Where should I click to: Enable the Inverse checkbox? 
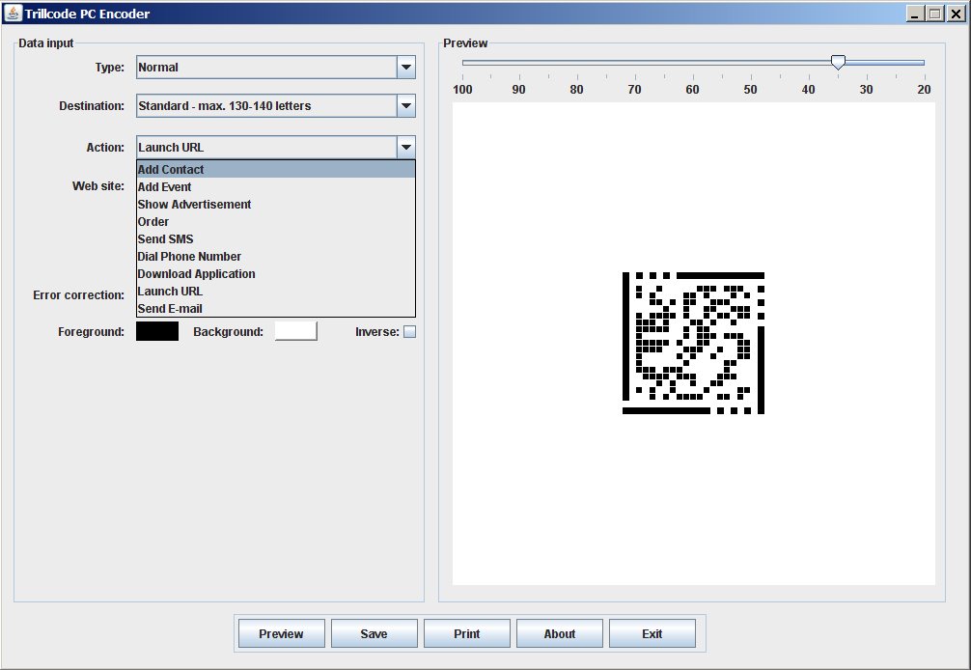pyautogui.click(x=409, y=332)
